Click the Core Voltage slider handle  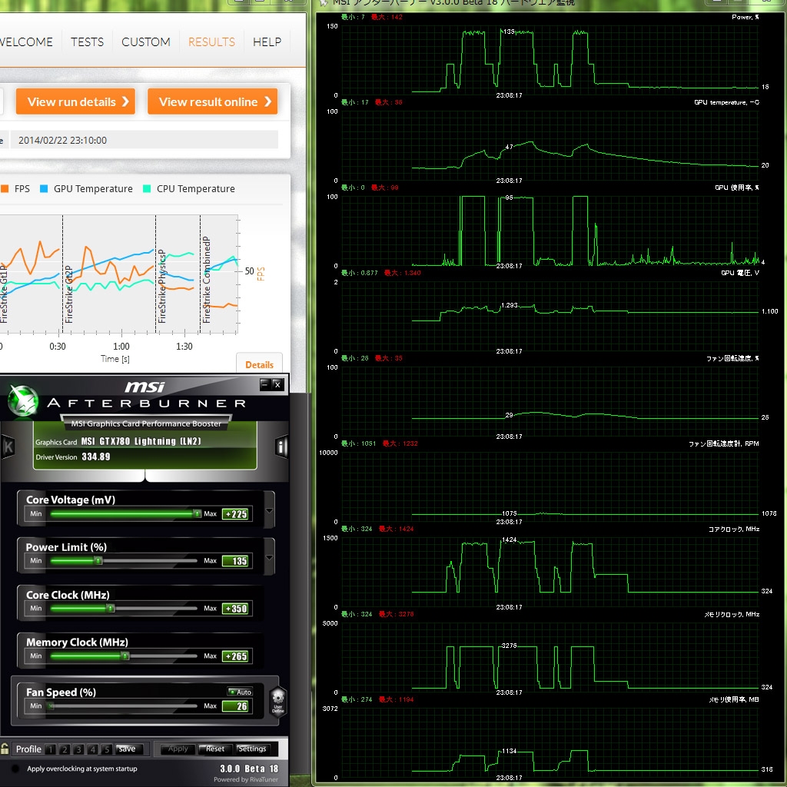point(198,513)
